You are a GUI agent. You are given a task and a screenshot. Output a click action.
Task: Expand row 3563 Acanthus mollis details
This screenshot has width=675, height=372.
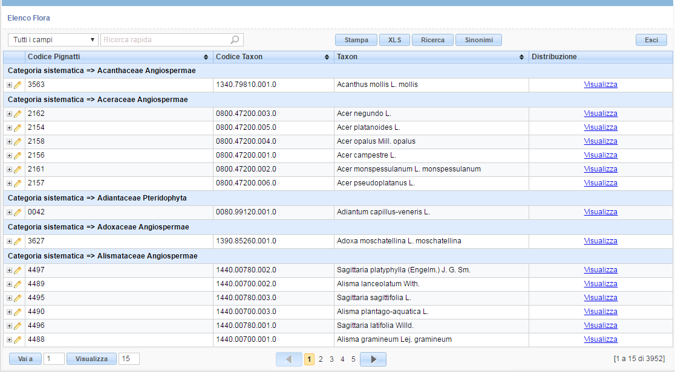[x=9, y=85]
